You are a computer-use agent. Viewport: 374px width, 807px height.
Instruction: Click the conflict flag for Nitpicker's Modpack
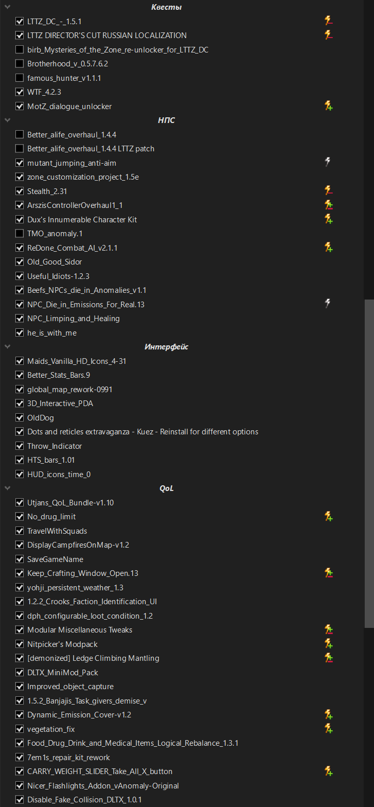(x=328, y=644)
